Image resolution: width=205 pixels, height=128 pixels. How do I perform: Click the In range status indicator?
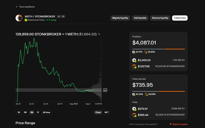click(52, 20)
